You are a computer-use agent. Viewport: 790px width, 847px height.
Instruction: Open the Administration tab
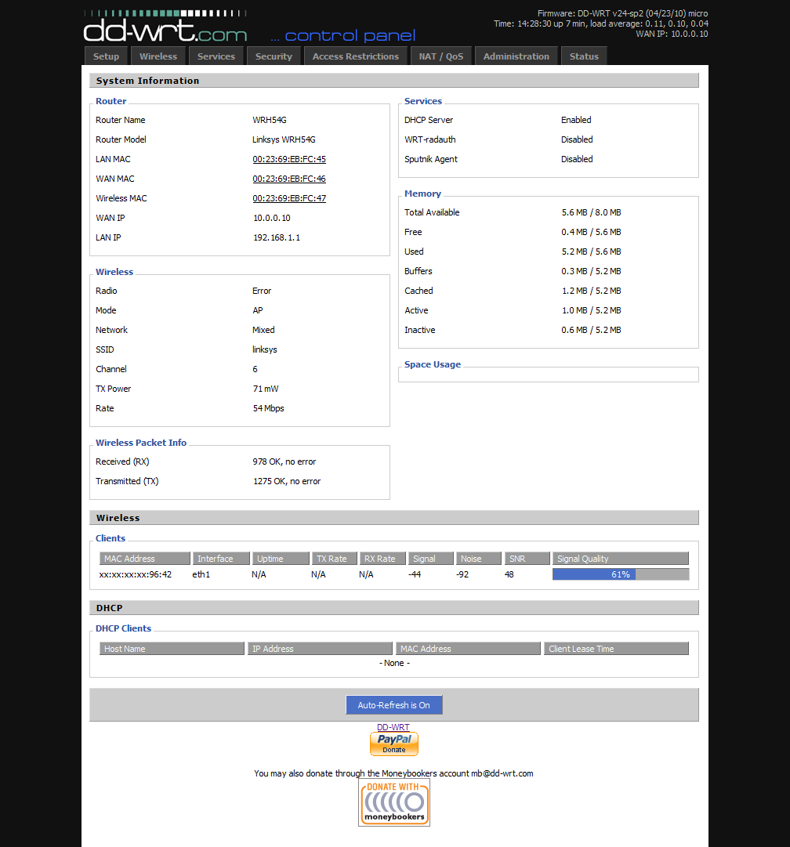[516, 56]
